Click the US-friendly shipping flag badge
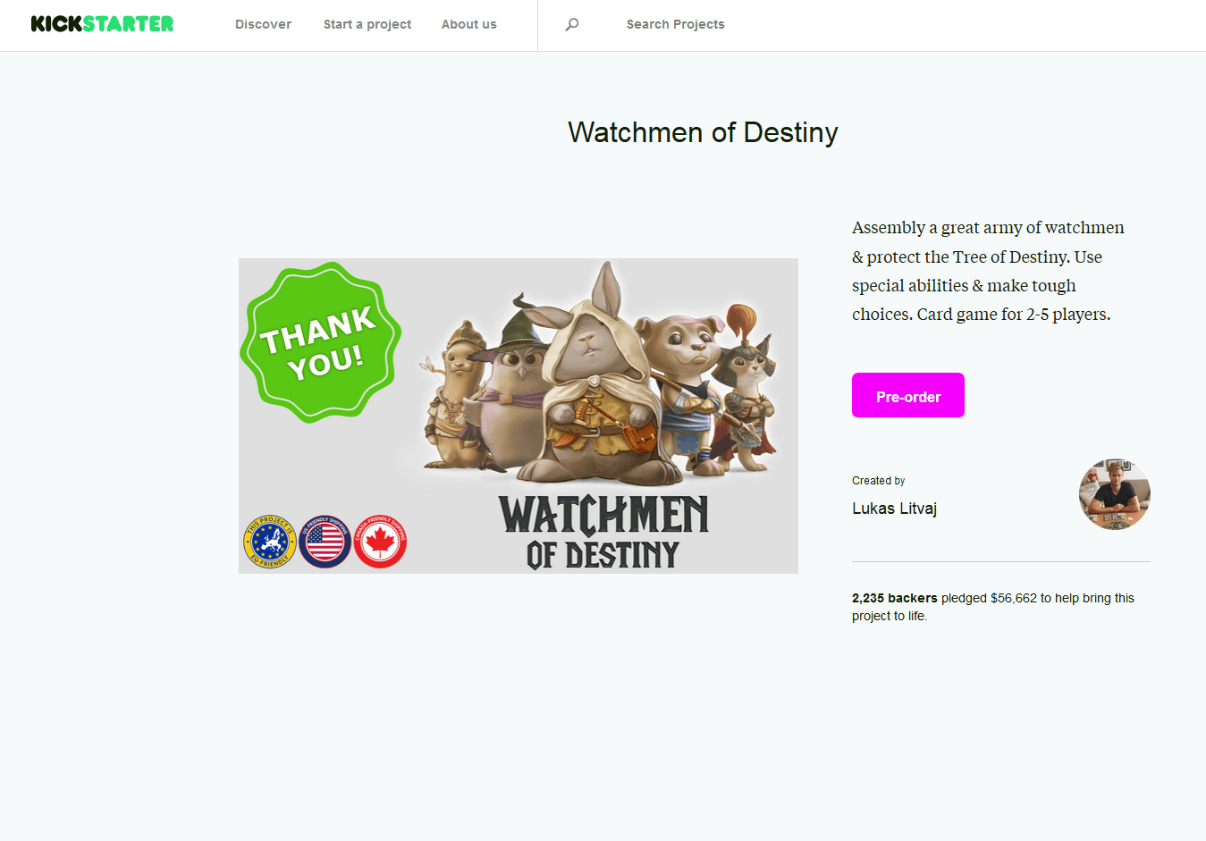This screenshot has width=1206, height=841. click(x=325, y=542)
